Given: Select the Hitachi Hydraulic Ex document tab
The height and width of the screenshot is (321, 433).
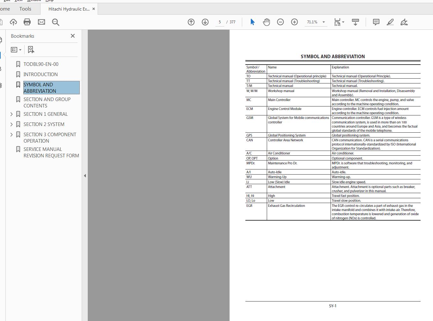Looking at the screenshot, I should coord(69,9).
